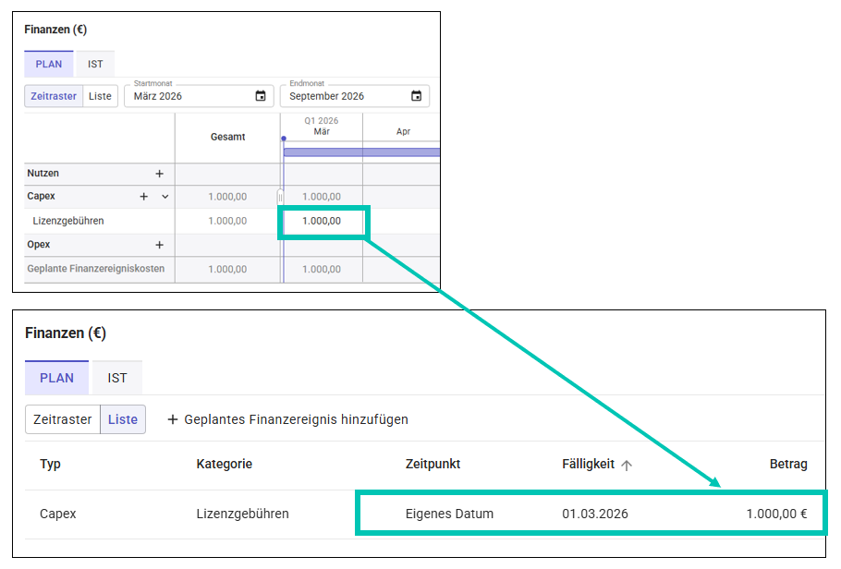Sort by the Betrag column header
841x569 pixels.
pyautogui.click(x=788, y=464)
